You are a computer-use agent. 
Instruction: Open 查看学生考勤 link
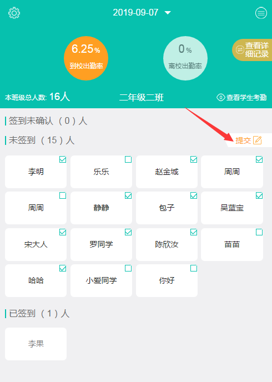[x=246, y=98]
